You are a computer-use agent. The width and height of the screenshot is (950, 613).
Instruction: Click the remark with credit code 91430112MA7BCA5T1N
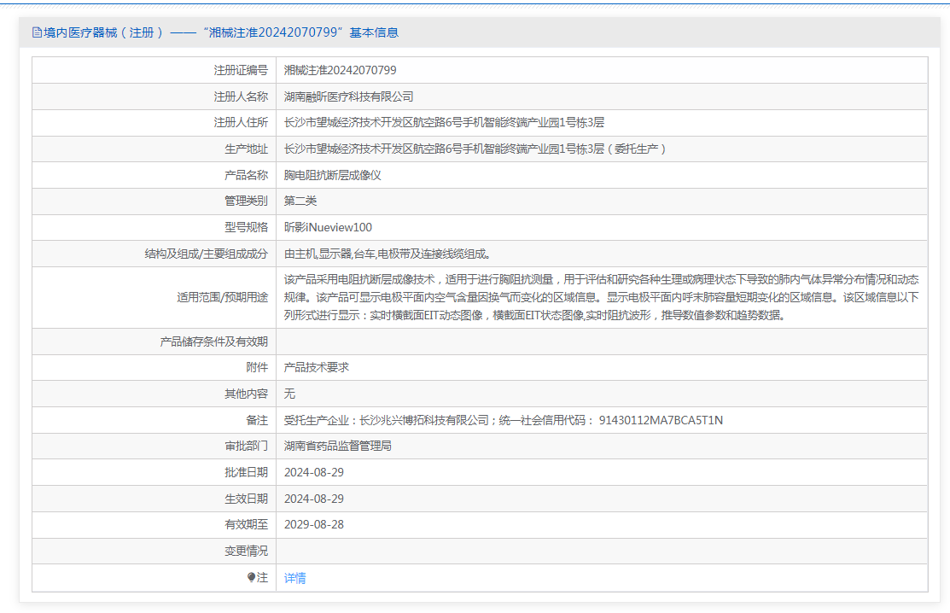click(503, 420)
